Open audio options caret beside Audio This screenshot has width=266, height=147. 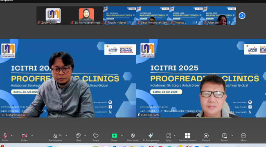12,136
